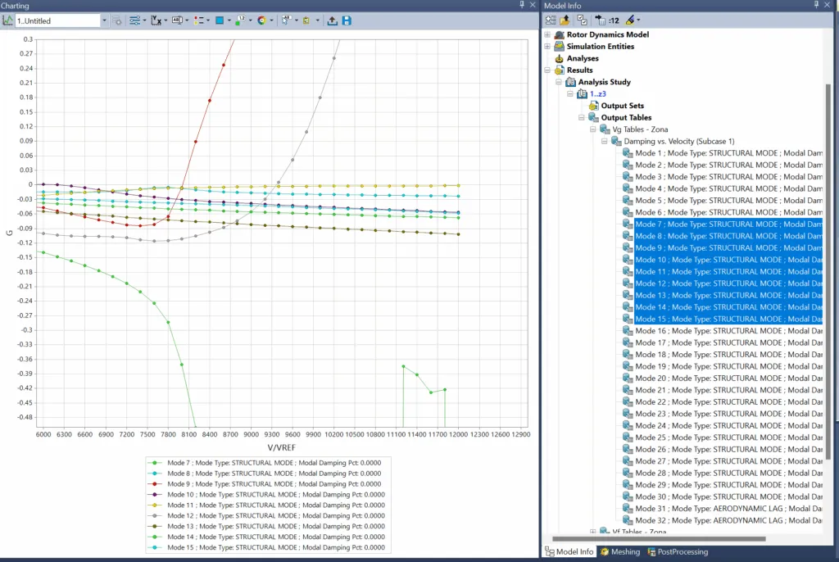Click the legend list options icon
This screenshot has height=562, width=839.
pos(198,20)
